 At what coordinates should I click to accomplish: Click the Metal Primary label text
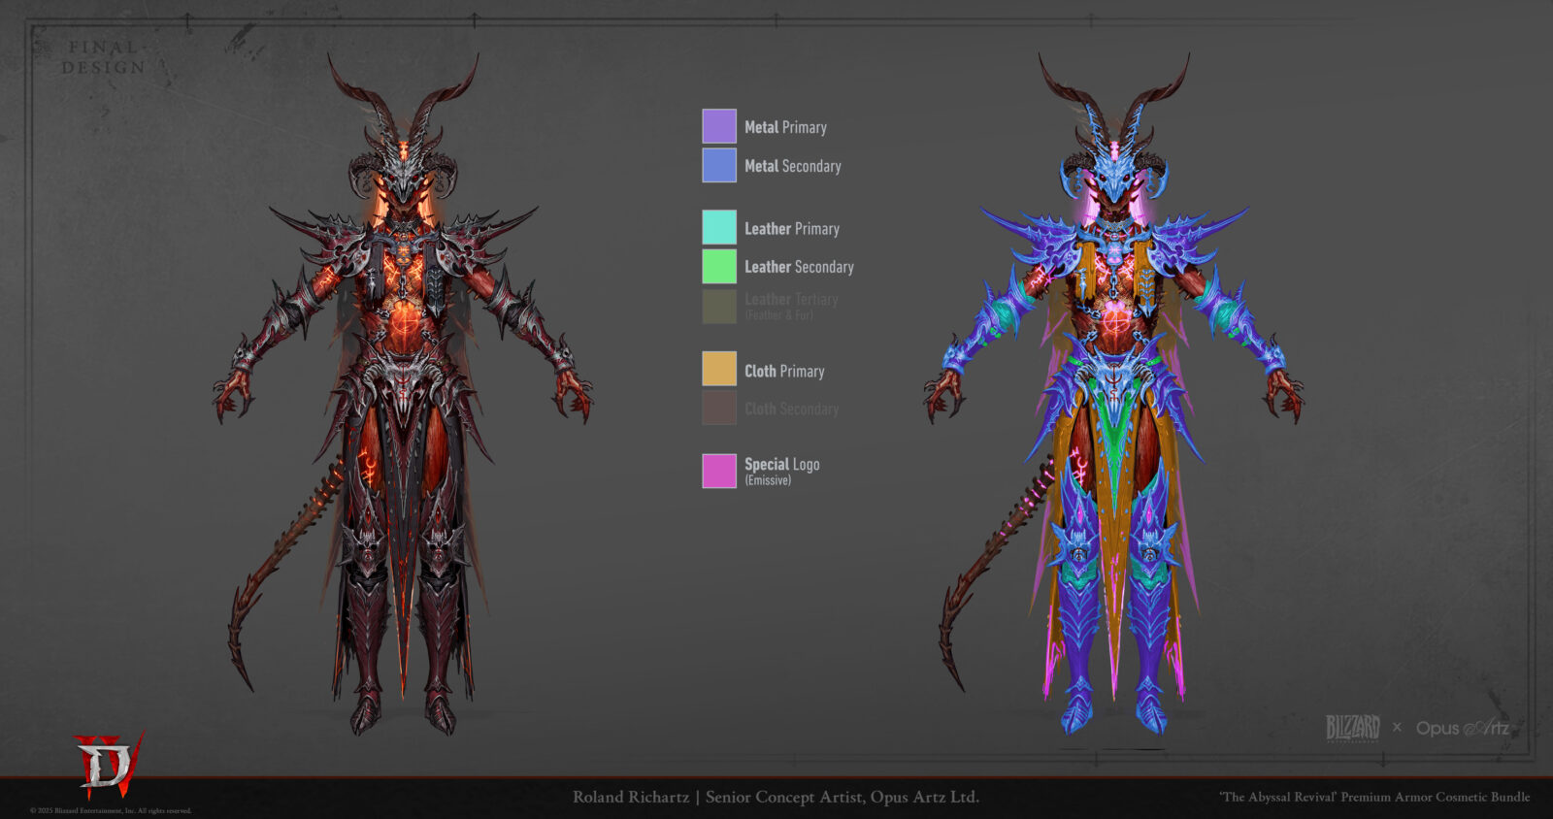(x=785, y=127)
